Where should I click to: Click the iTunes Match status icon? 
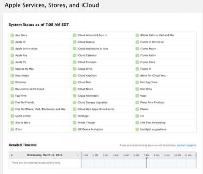tap(137, 49)
